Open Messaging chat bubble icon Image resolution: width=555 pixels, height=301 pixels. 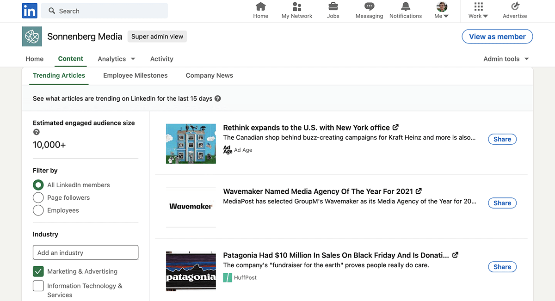(x=369, y=7)
